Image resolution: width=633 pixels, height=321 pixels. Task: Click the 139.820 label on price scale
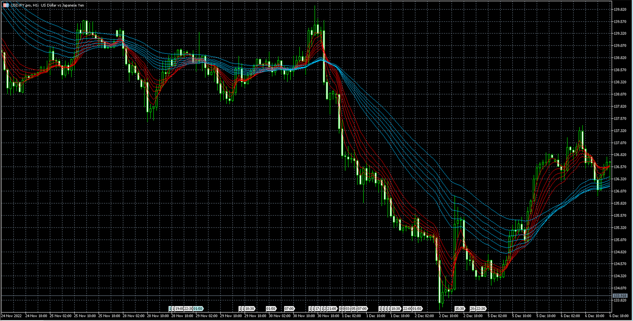pos(620,10)
